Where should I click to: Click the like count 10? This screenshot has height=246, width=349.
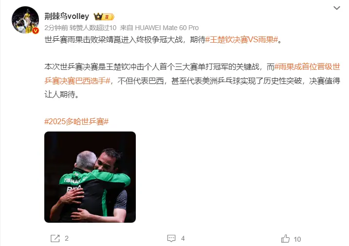point(297,239)
